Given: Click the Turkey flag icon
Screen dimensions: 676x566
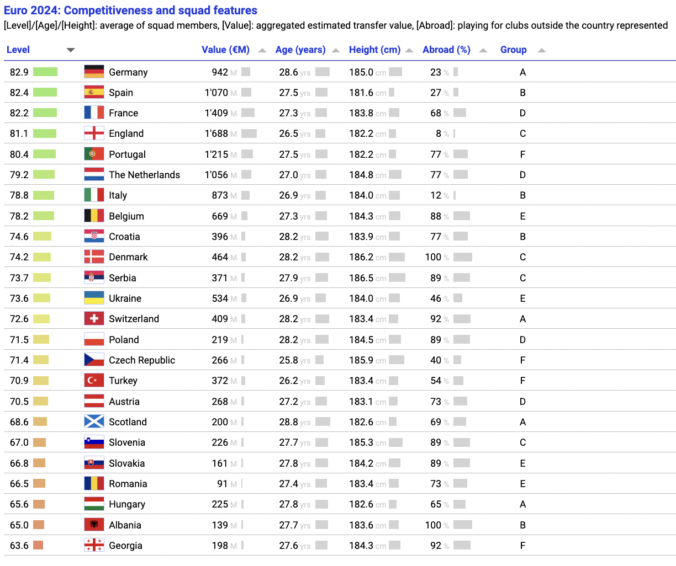Looking at the screenshot, I should click(94, 380).
